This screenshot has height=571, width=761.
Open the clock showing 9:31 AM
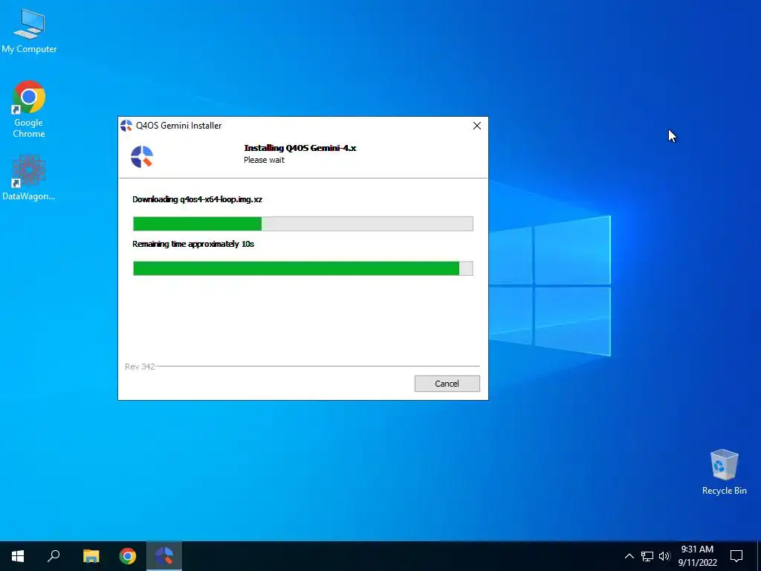[x=697, y=556]
